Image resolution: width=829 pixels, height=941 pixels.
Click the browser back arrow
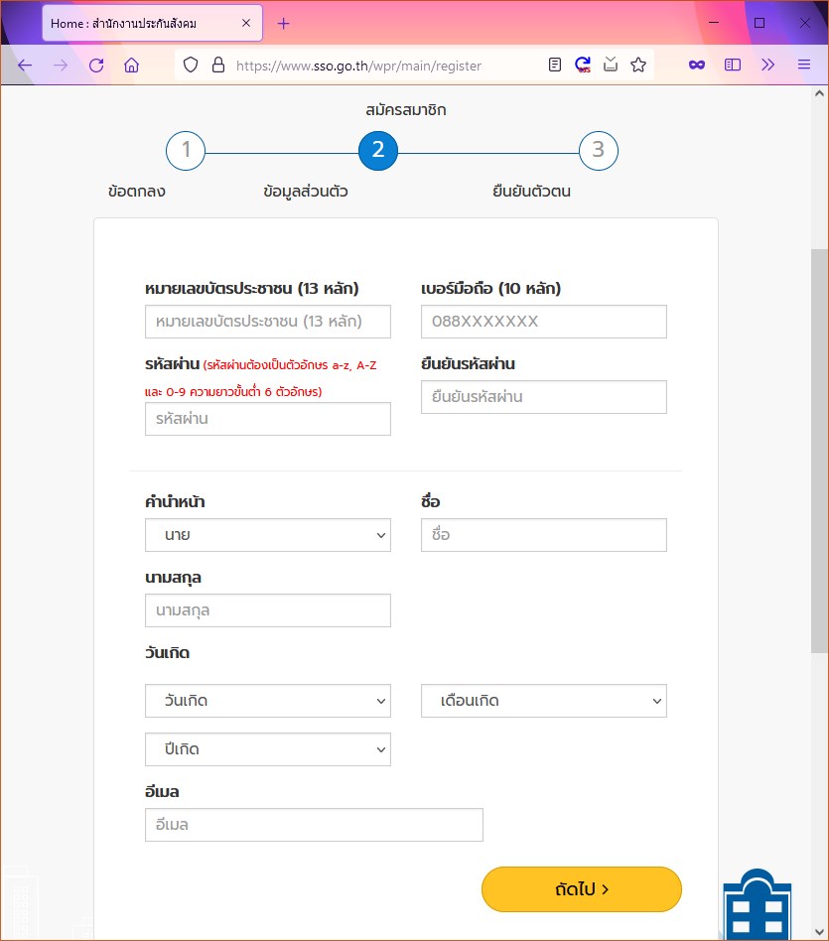25,66
